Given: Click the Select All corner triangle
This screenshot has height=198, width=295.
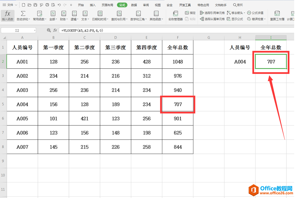Looking at the screenshot, I should pyautogui.click(x=4, y=38).
